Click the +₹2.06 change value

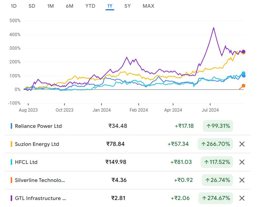tap(180, 198)
